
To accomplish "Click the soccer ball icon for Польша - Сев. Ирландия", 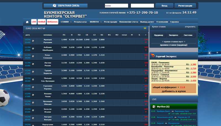I will (x=33, y=79).
